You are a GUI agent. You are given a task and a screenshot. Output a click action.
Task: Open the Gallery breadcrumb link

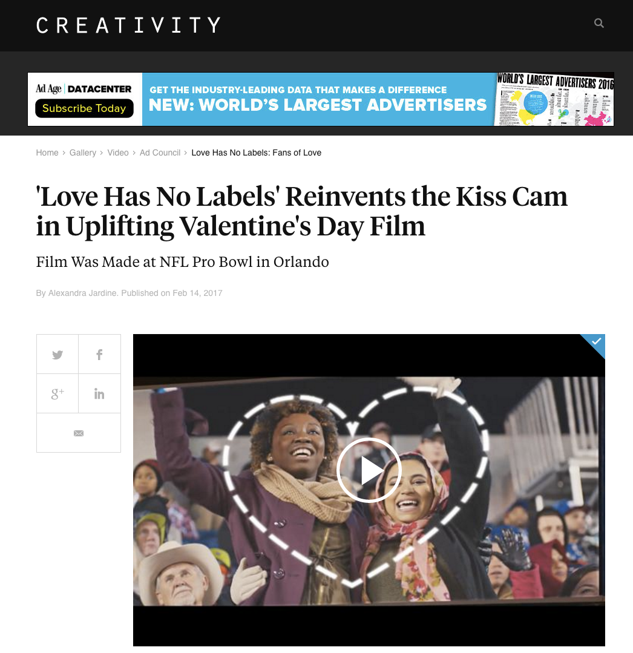point(82,153)
